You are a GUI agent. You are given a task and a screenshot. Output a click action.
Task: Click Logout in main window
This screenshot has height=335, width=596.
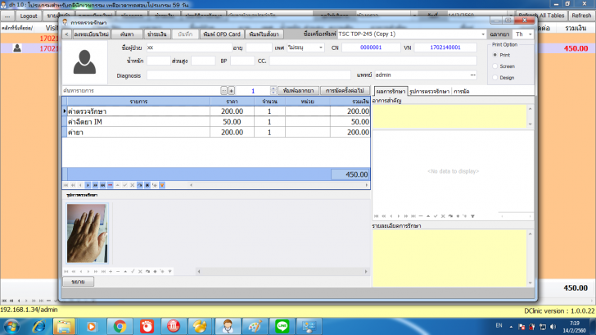[29, 16]
